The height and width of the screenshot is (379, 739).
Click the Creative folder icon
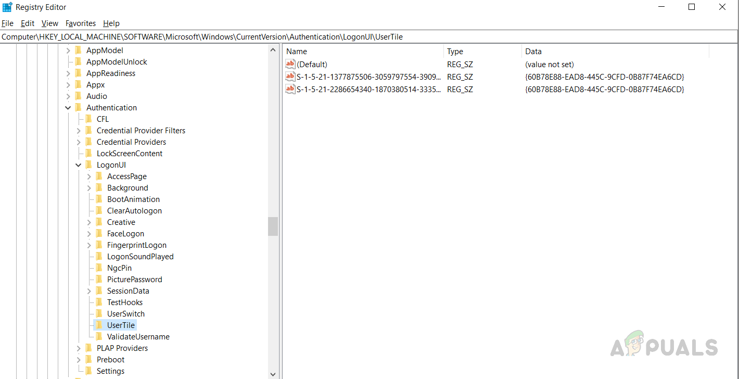(x=99, y=222)
